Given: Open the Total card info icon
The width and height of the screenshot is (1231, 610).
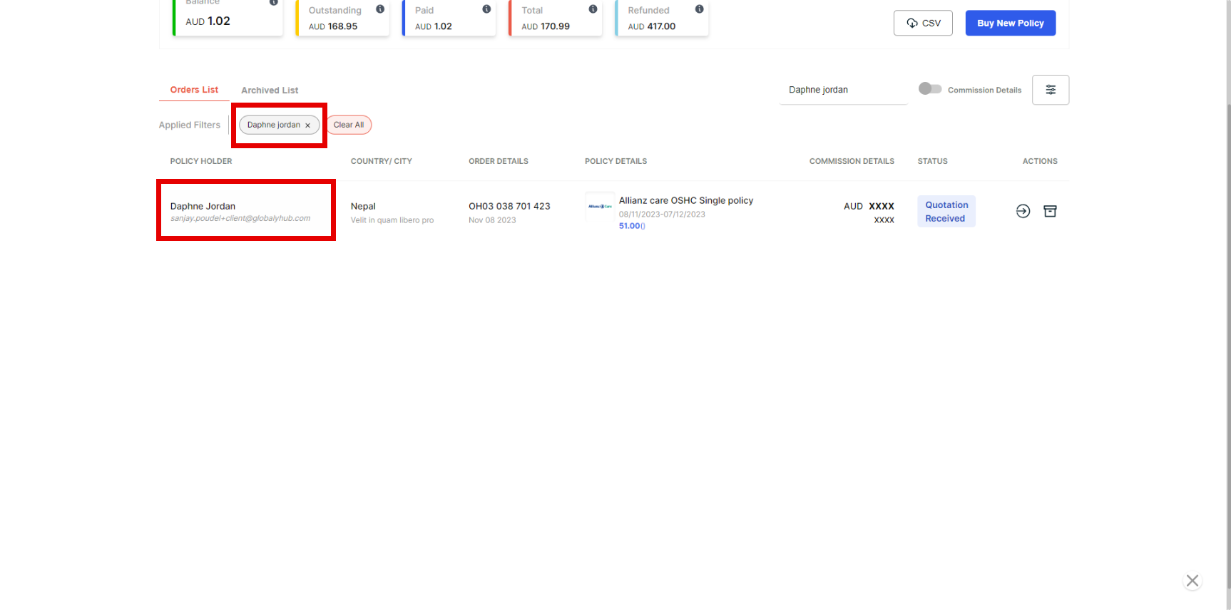Looking at the screenshot, I should tap(593, 9).
